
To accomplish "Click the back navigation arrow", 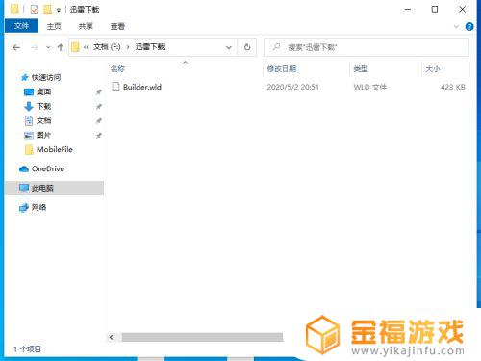I will pos(16,48).
